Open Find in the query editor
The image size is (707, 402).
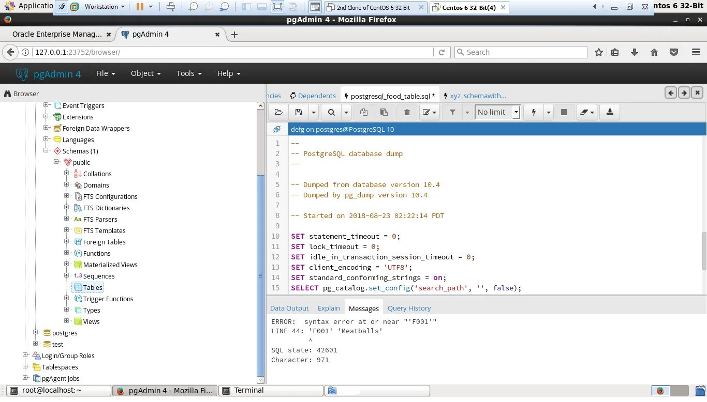331,112
